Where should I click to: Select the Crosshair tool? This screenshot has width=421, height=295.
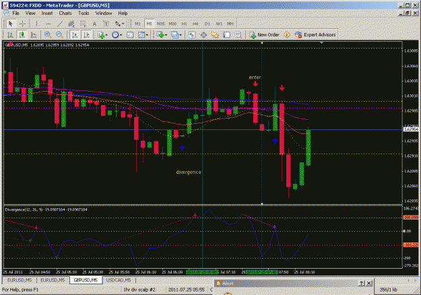click(x=22, y=24)
